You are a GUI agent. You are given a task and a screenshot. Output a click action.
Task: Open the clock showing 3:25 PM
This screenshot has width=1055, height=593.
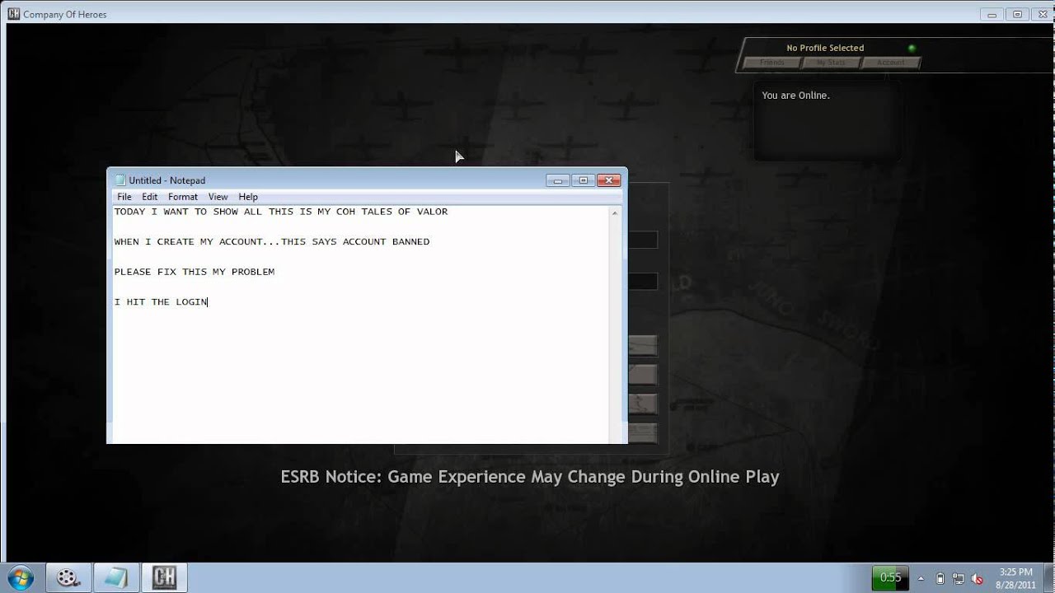point(1015,577)
